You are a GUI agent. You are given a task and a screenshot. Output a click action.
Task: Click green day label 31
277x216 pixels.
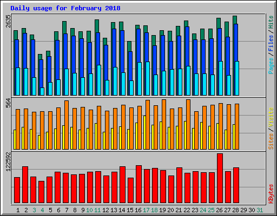(260, 210)
